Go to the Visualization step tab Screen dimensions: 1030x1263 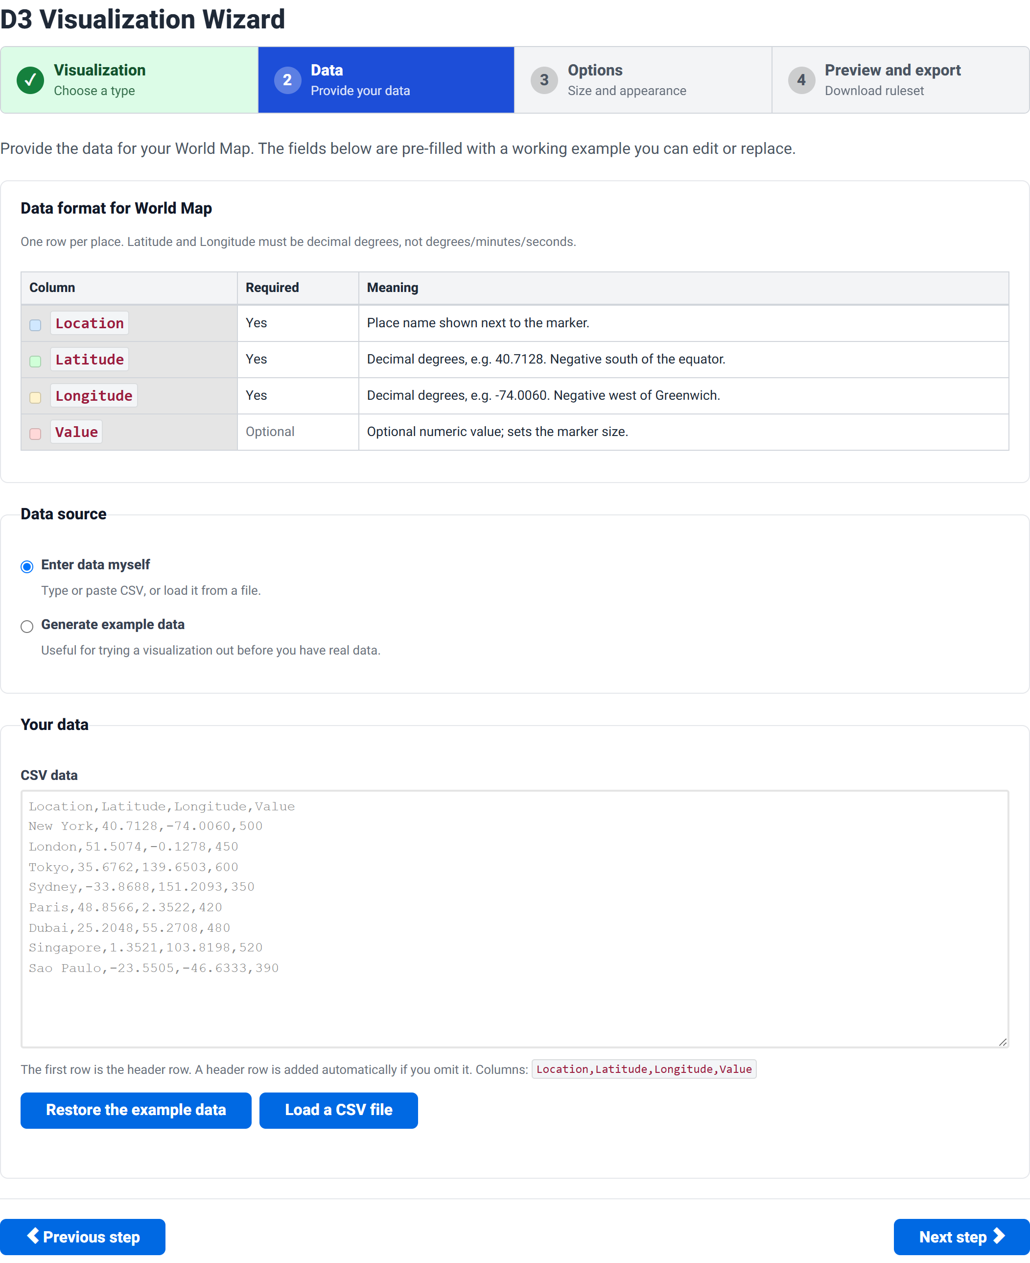tap(129, 80)
